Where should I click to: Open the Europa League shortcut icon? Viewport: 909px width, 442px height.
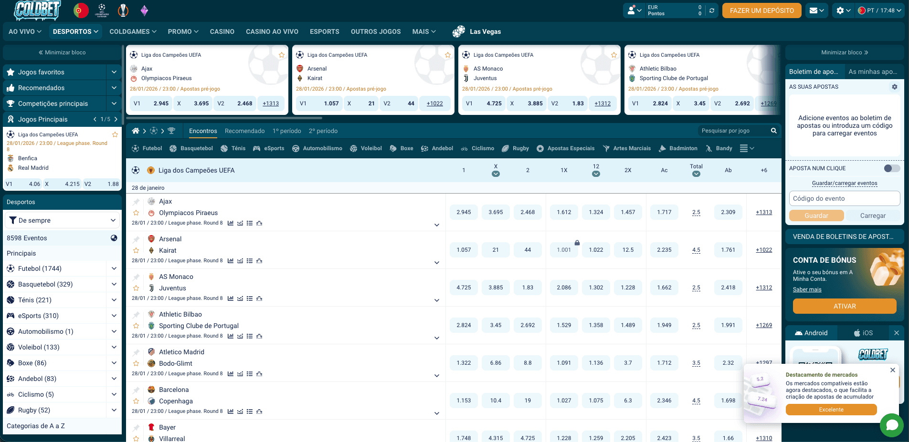123,10
